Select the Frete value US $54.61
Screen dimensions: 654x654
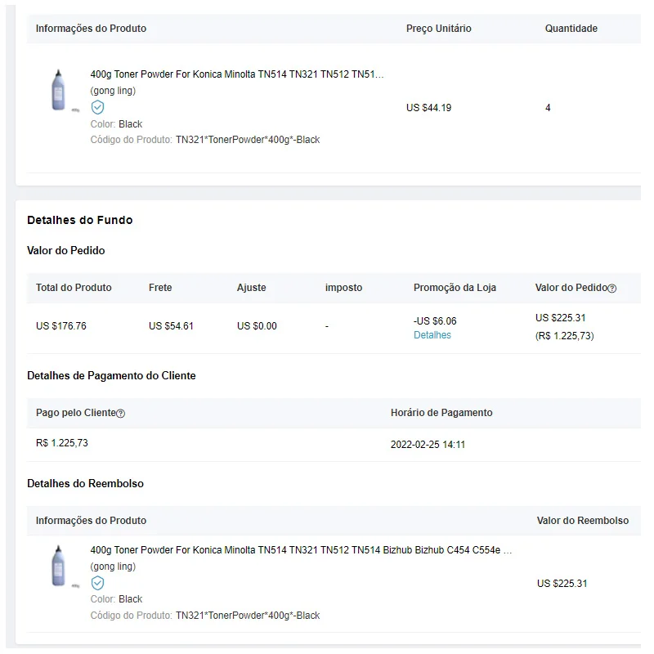(x=171, y=326)
